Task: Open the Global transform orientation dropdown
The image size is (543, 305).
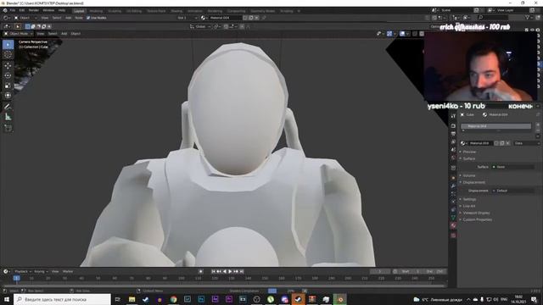Action: click(x=200, y=26)
